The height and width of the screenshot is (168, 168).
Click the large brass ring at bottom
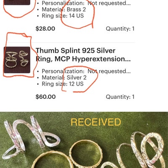tap(52, 160)
